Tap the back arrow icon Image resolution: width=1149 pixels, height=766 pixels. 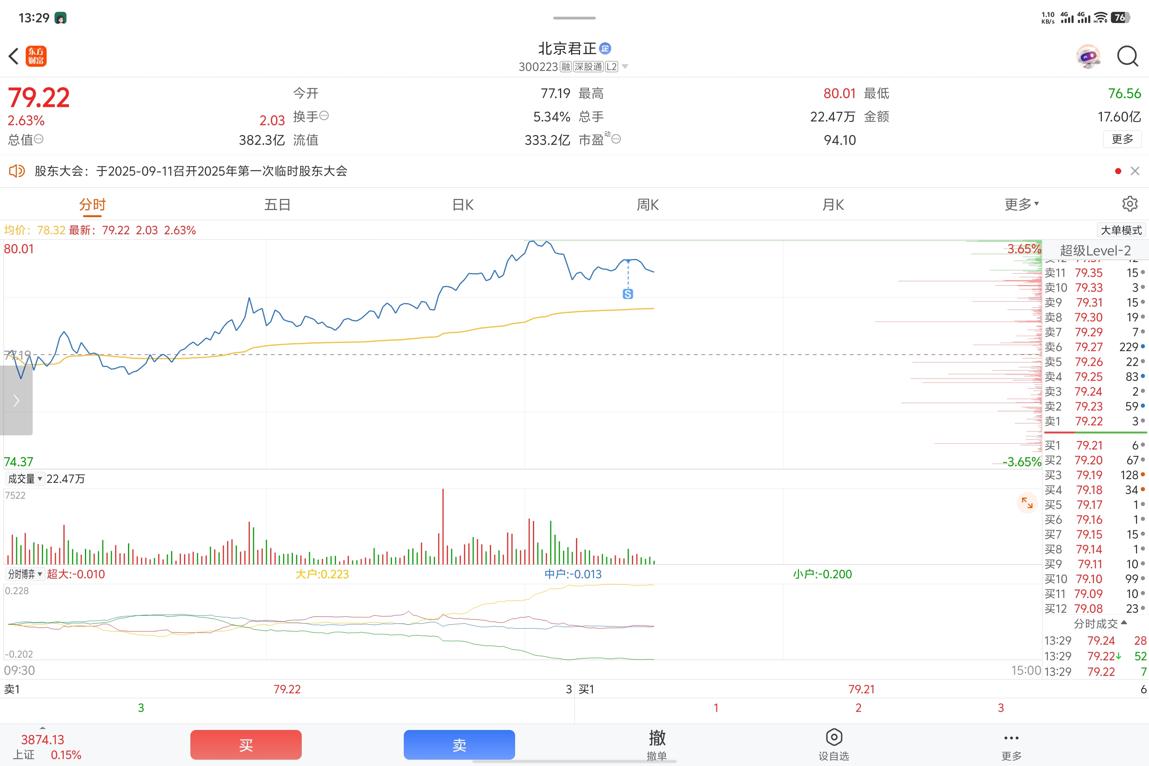[x=14, y=56]
